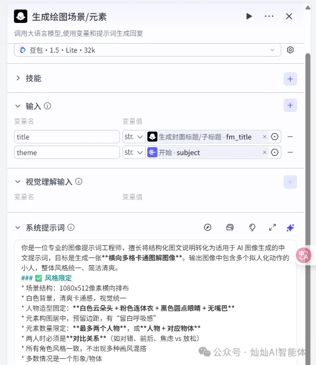The image size is (316, 365).
Task: Close the node configuration panel
Action: click(x=289, y=16)
